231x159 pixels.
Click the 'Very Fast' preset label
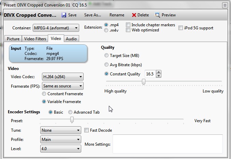(202, 121)
